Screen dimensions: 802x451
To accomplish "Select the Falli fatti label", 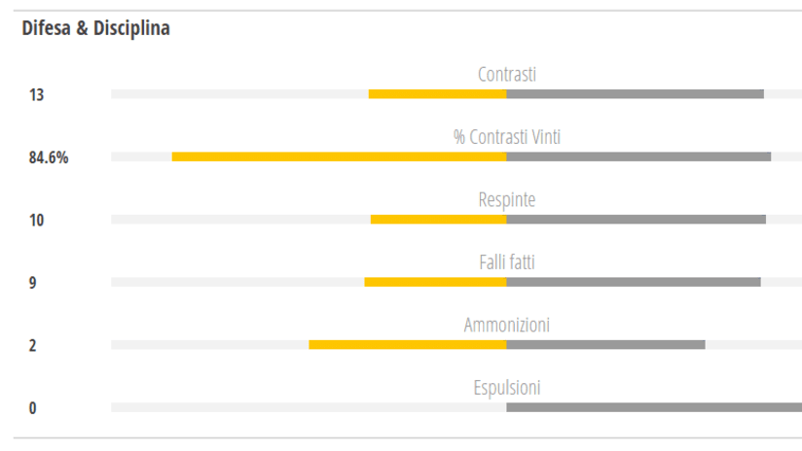I will click(507, 262).
